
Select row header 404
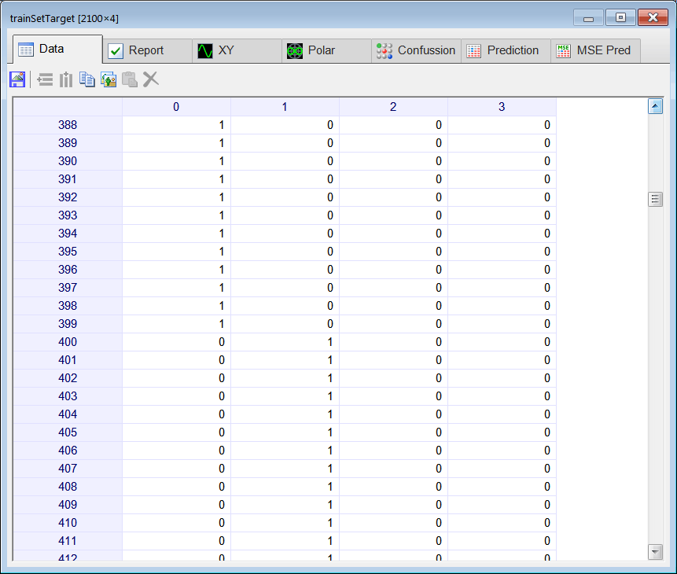68,414
